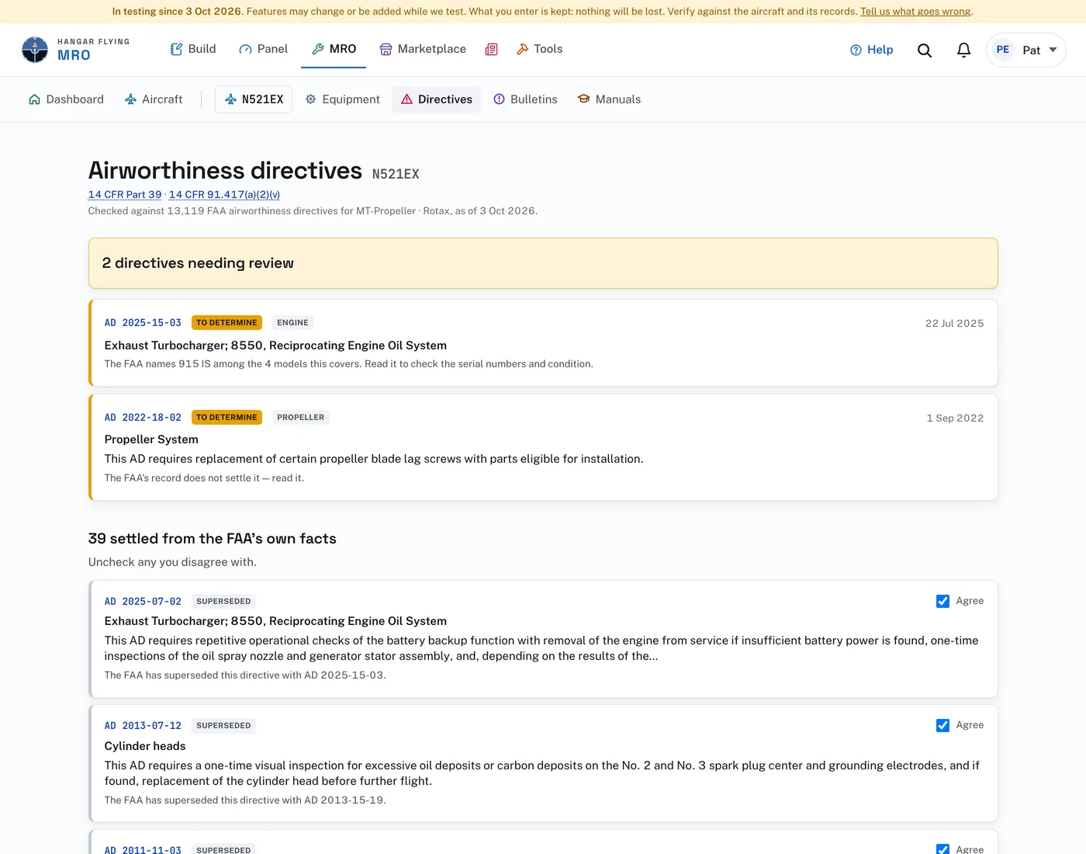Open AD 2025-15-03 directive number
1086x854 pixels.
(143, 323)
